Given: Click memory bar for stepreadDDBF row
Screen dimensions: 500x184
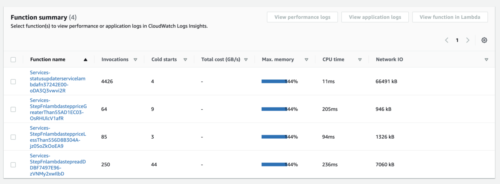Looking at the screenshot, I should pyautogui.click(x=274, y=164).
